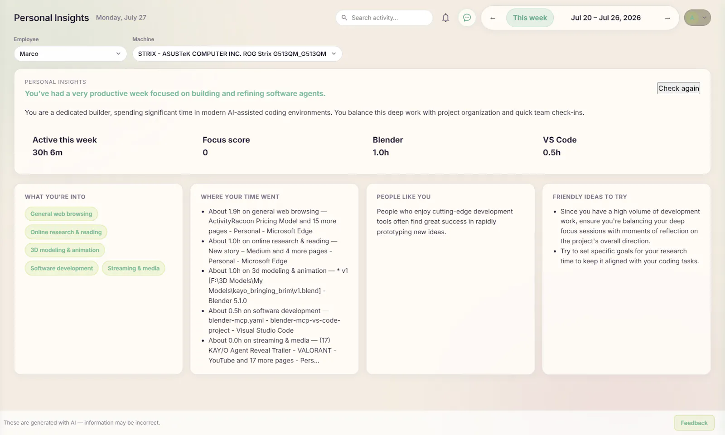
Task: Go to next week arrow
Action: (667, 18)
